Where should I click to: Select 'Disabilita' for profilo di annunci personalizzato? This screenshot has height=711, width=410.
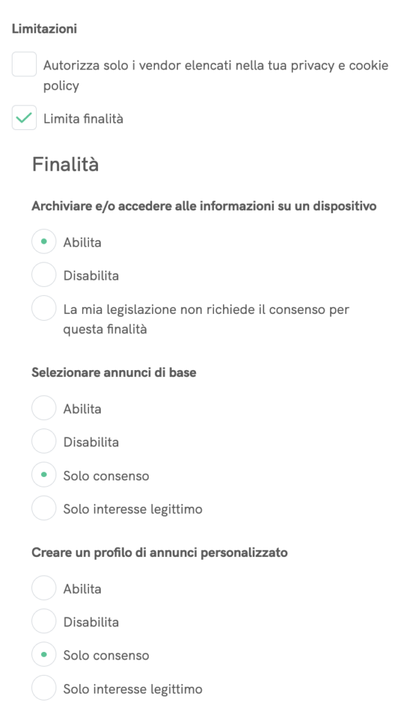click(43, 621)
